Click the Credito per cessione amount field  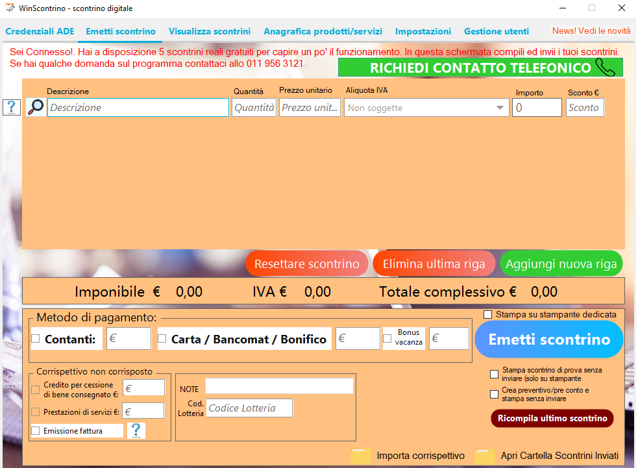tap(144, 388)
